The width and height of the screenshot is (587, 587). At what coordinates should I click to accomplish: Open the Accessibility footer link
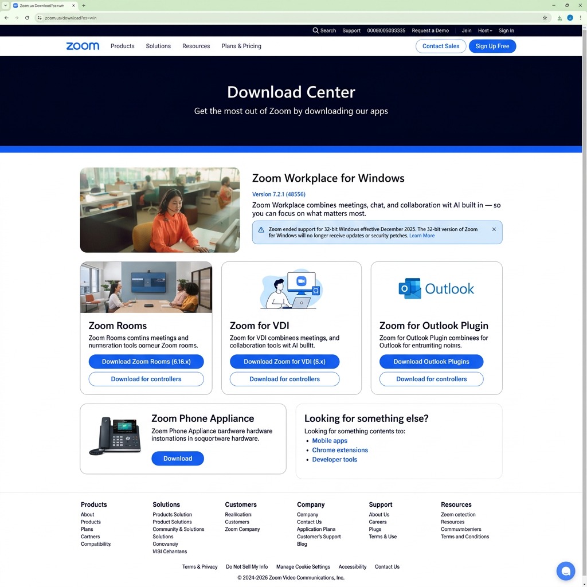click(x=353, y=567)
